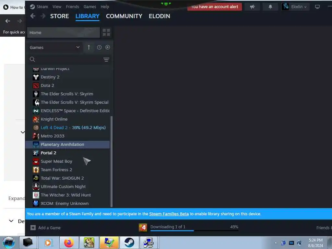Click the Steam taskbar icon
This screenshot has height=249, width=332.
[x=129, y=243]
